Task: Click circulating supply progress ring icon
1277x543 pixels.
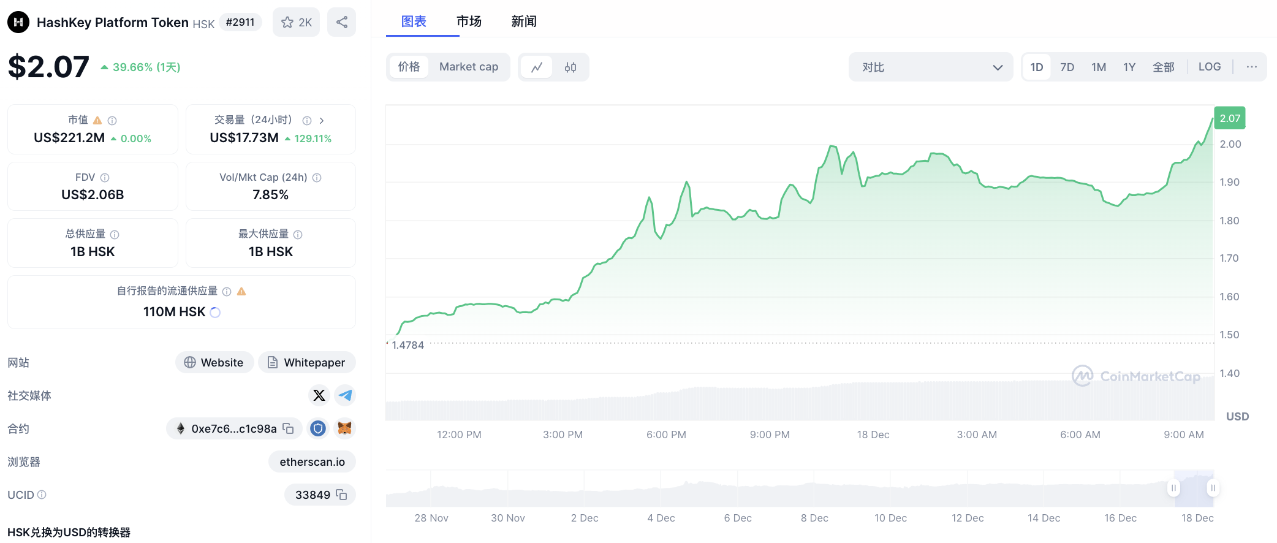Action: click(x=215, y=313)
